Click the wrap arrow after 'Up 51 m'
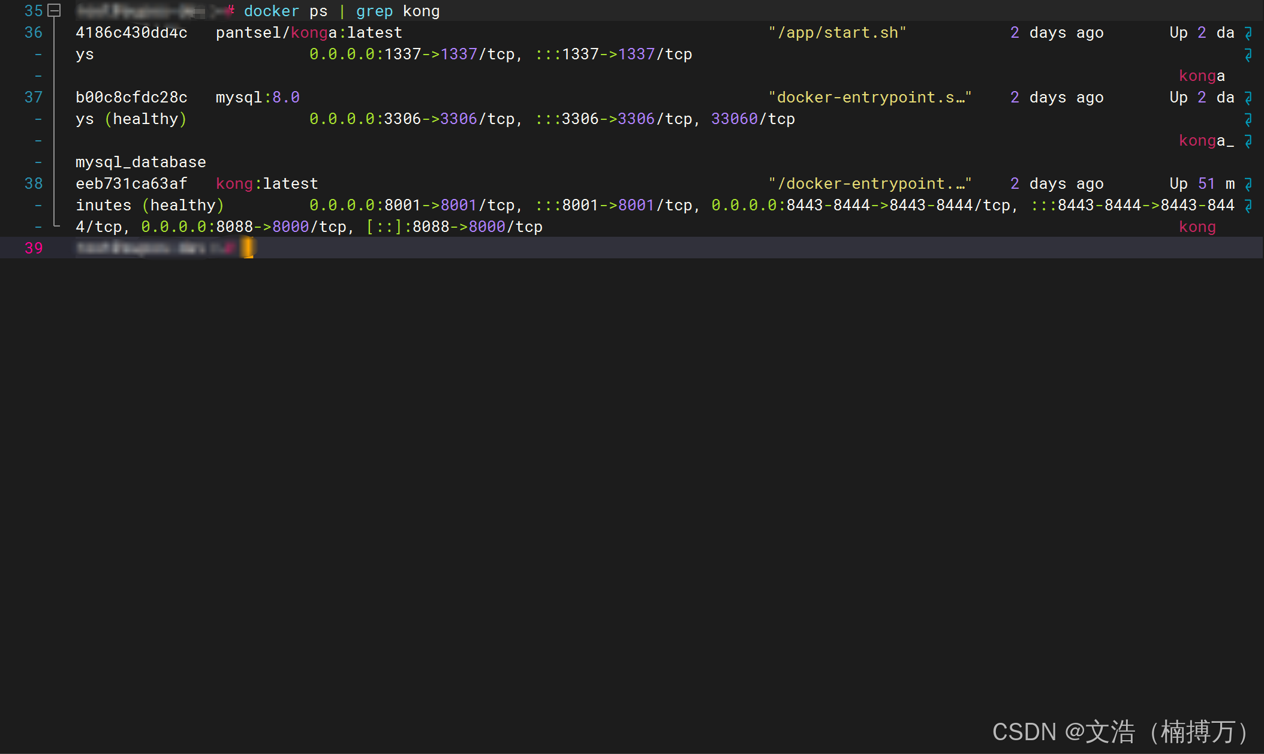The width and height of the screenshot is (1264, 754). (1248, 184)
